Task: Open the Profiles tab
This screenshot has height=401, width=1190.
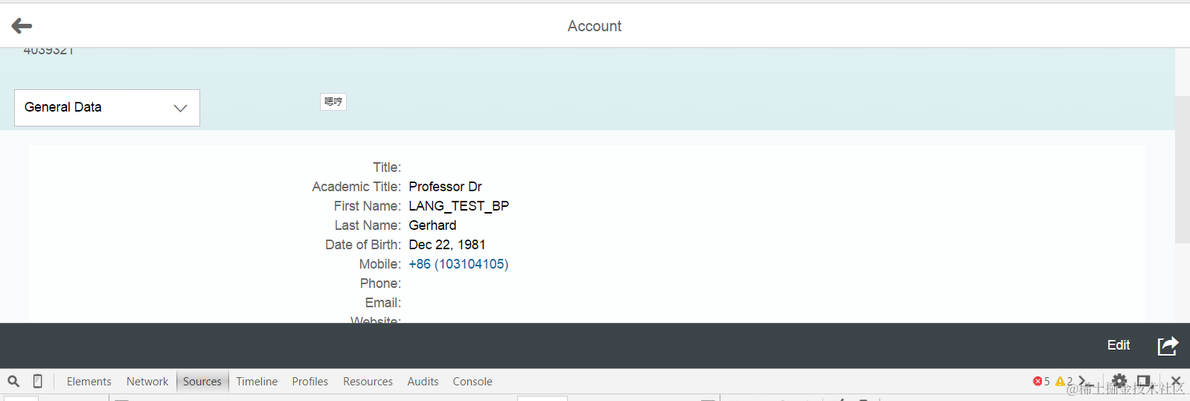Action: [310, 382]
